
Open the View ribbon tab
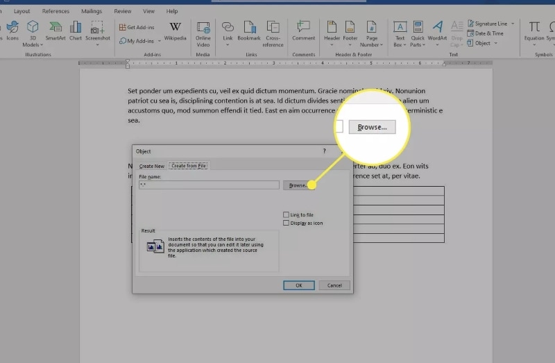click(x=148, y=11)
